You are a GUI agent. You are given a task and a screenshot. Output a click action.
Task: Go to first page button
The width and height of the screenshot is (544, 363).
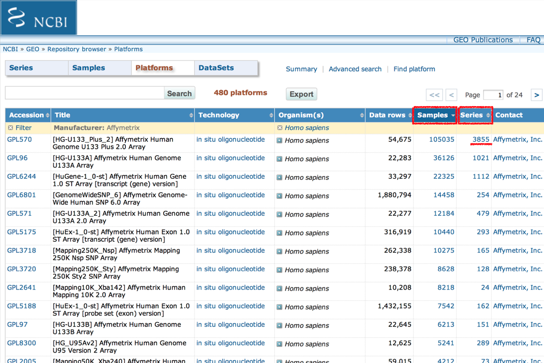434,95
